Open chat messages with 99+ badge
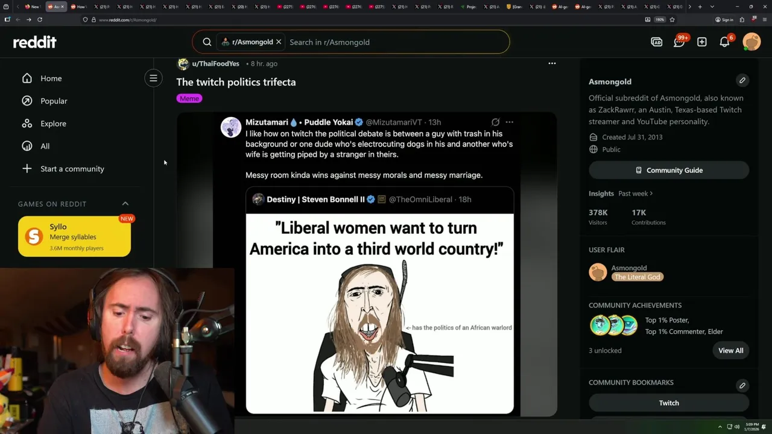 pos(679,42)
